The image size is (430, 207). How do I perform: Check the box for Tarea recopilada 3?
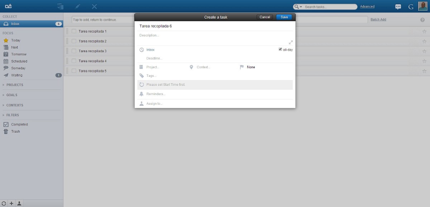point(74,51)
